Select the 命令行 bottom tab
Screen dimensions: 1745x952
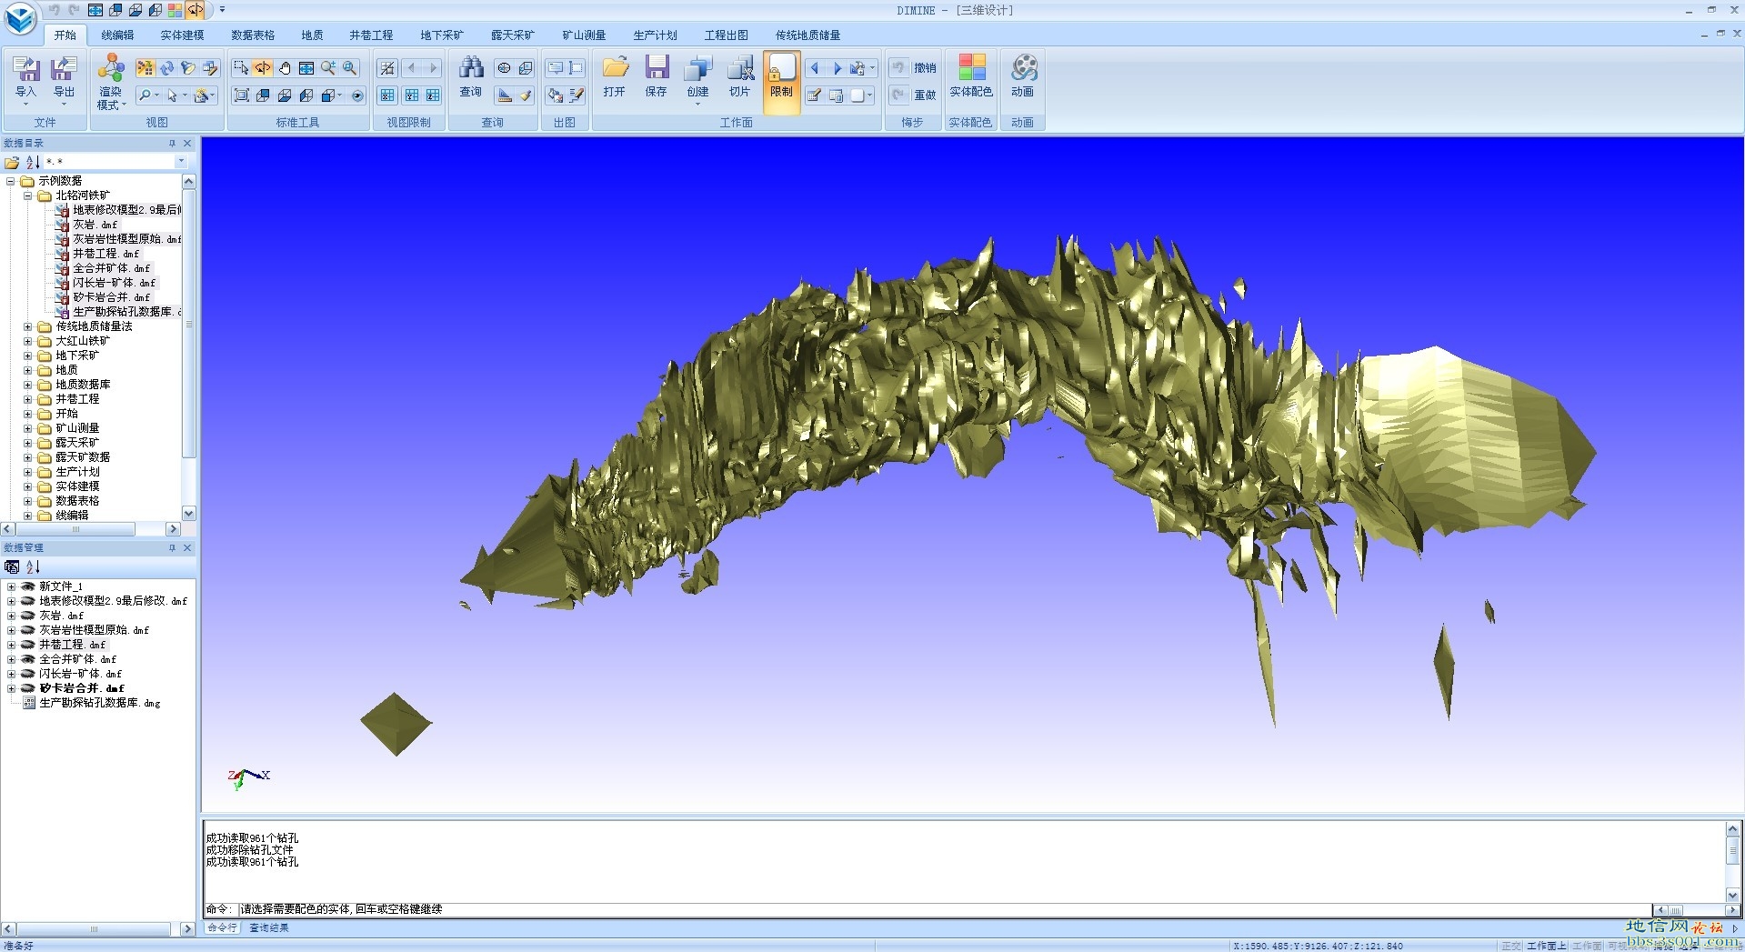[x=222, y=927]
